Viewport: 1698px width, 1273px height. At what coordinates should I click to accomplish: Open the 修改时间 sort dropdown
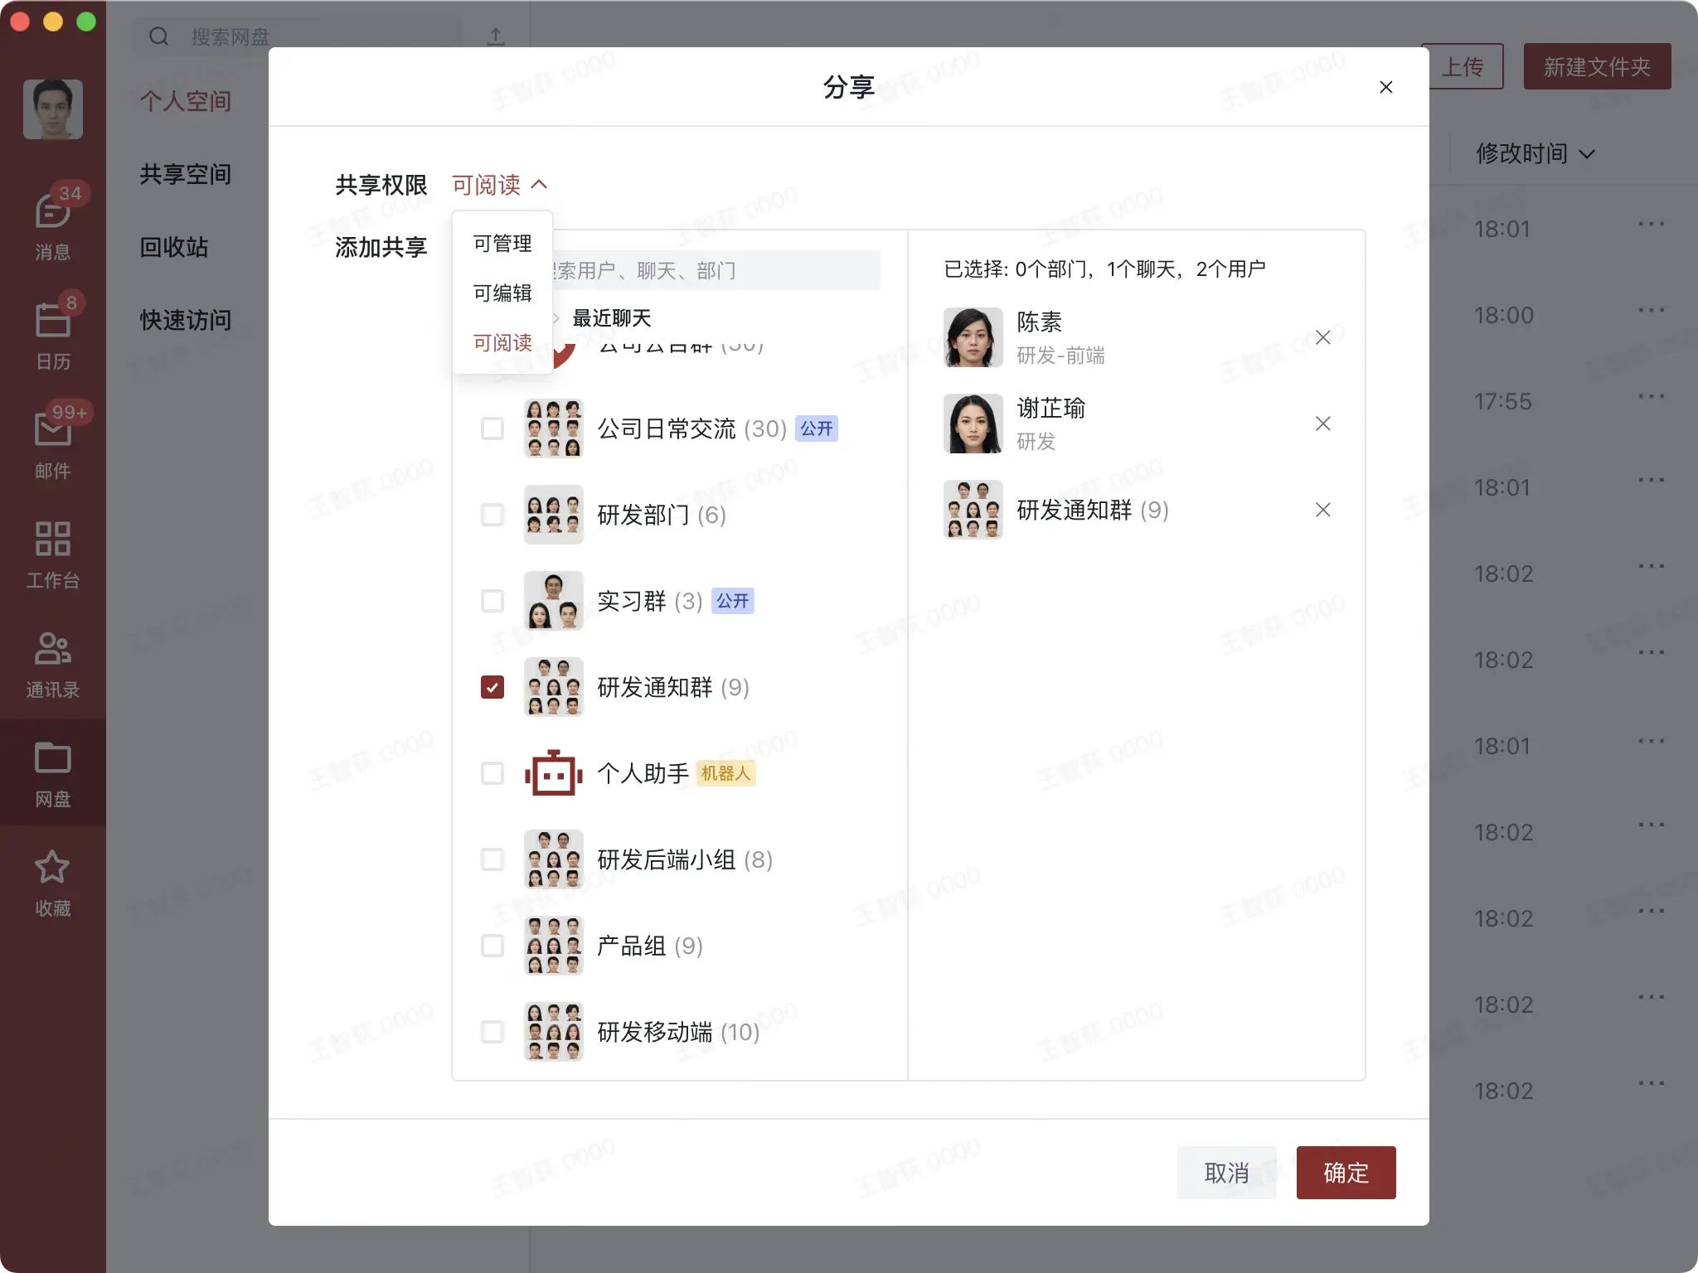pyautogui.click(x=1534, y=153)
